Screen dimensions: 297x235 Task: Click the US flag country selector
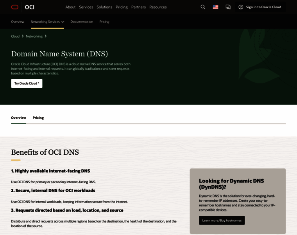click(215, 7)
